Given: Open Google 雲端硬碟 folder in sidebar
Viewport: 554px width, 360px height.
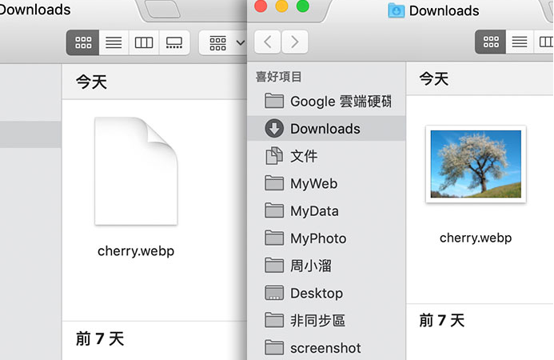Looking at the screenshot, I should 326,102.
